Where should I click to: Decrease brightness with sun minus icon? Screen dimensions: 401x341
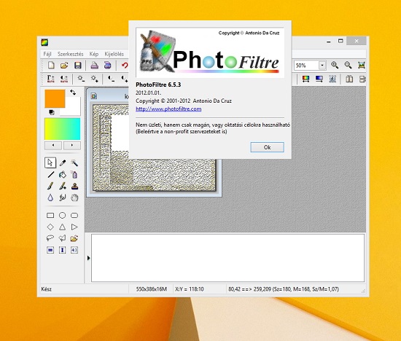point(81,79)
